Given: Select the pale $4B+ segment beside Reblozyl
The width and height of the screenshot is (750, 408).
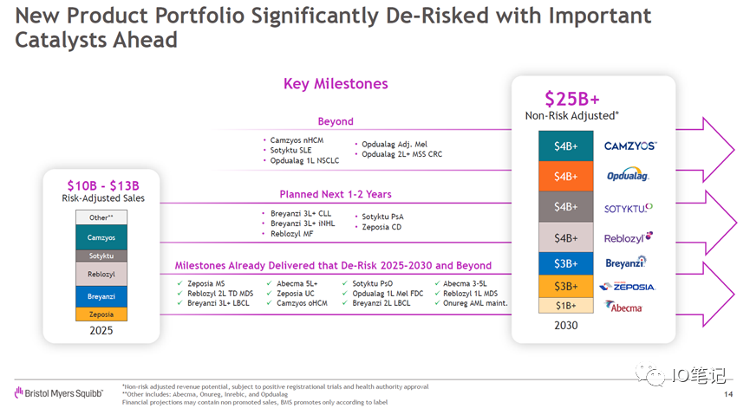Looking at the screenshot, I should [x=565, y=237].
